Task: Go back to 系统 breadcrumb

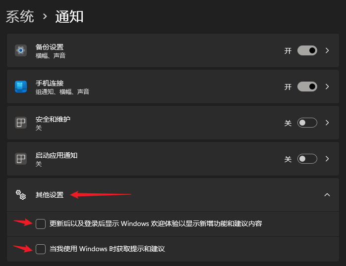Action: [x=20, y=16]
